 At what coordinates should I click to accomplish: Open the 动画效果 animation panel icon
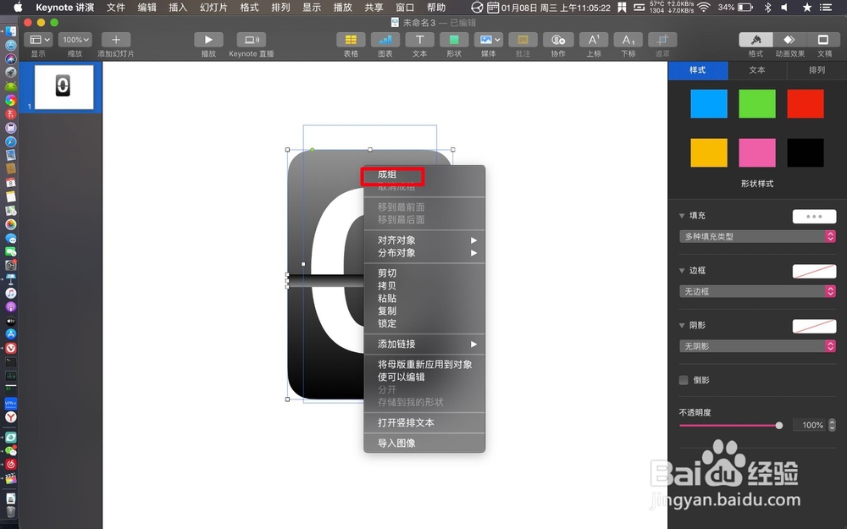tap(789, 39)
